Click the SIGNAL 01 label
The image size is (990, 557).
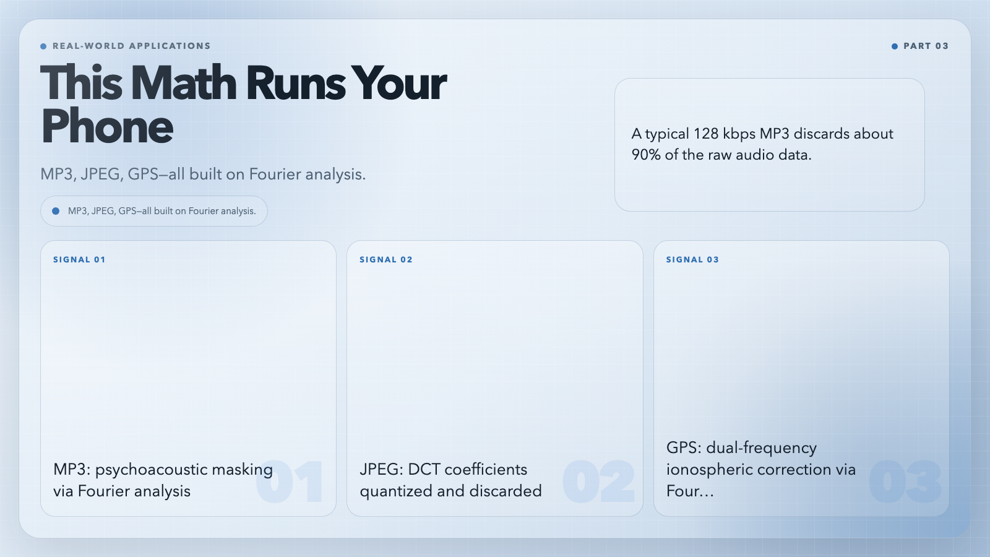click(x=79, y=259)
